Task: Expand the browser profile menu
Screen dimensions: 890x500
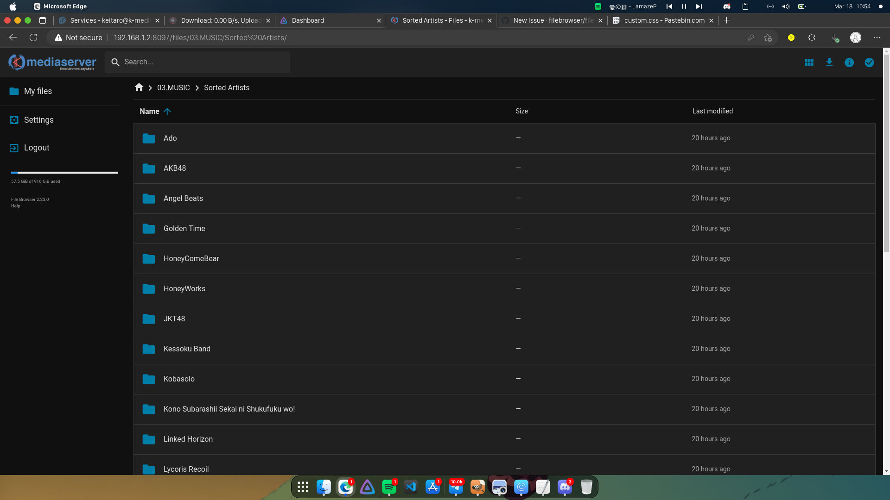Action: click(856, 37)
